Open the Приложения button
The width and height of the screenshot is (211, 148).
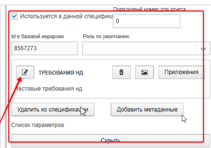pos(182,72)
